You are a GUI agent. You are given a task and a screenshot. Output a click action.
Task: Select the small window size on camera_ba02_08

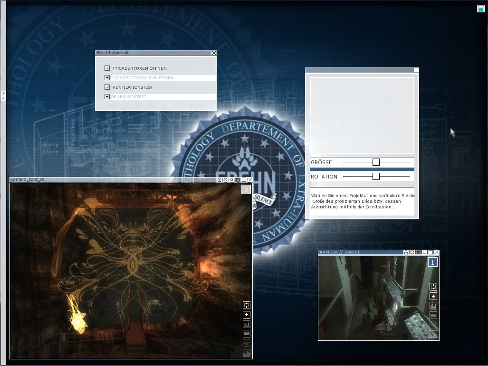[x=231, y=180]
